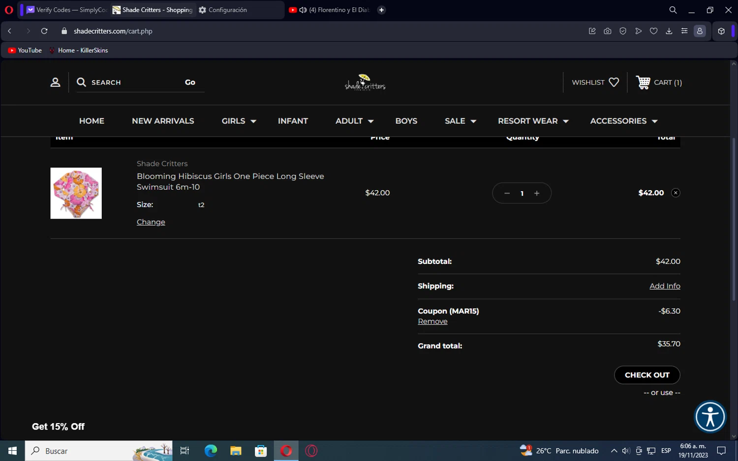Remove the MAR15 coupon
The height and width of the screenshot is (461, 738).
tap(432, 321)
